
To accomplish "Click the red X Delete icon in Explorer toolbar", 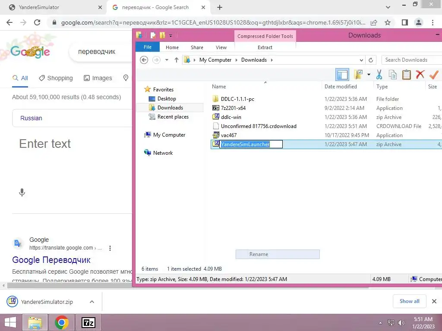I will click(420, 74).
